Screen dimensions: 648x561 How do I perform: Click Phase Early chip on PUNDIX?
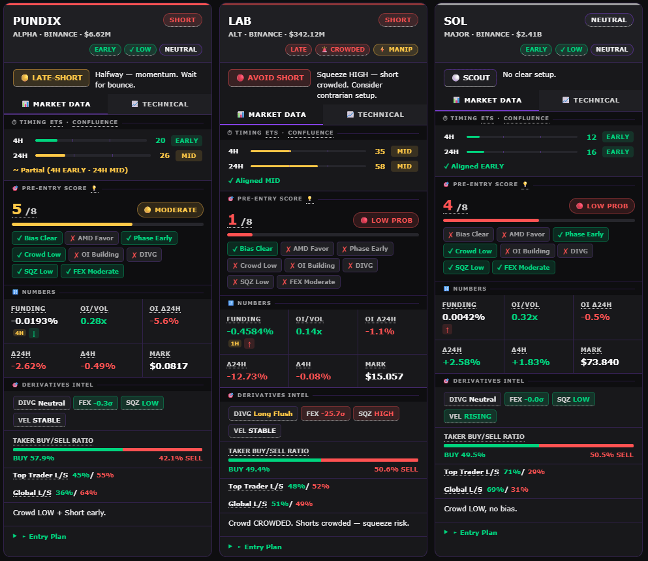click(149, 238)
